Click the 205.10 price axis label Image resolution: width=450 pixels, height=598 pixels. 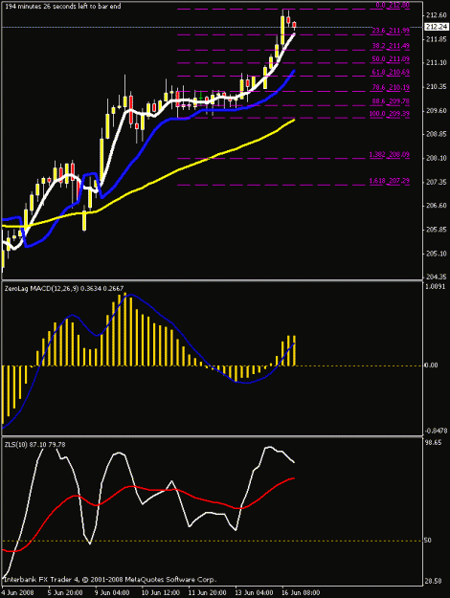tap(437, 254)
